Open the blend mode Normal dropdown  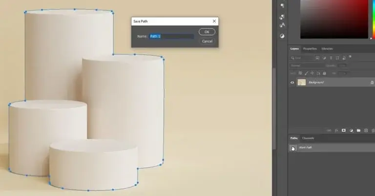tap(307, 65)
